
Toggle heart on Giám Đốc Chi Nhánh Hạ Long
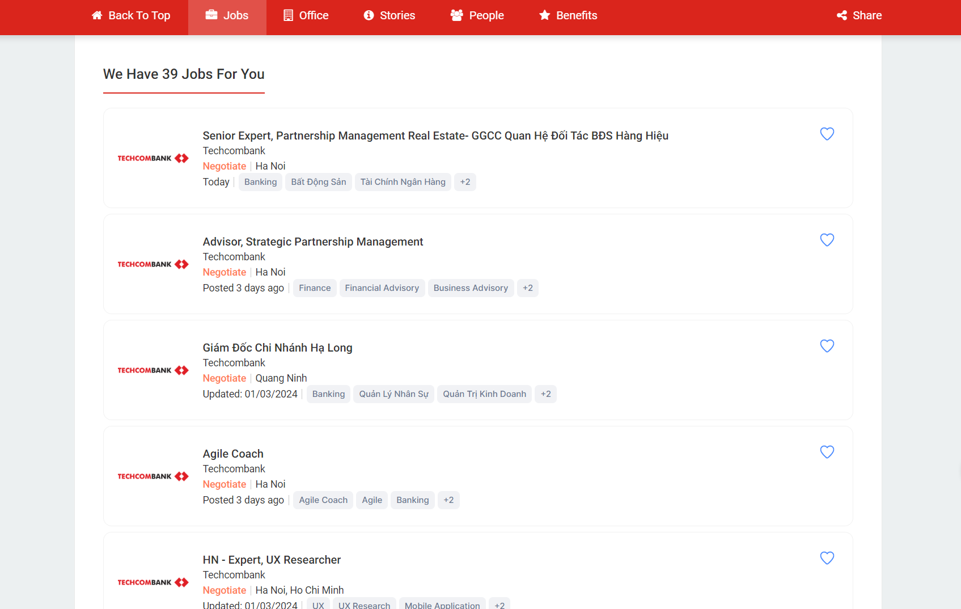827,346
